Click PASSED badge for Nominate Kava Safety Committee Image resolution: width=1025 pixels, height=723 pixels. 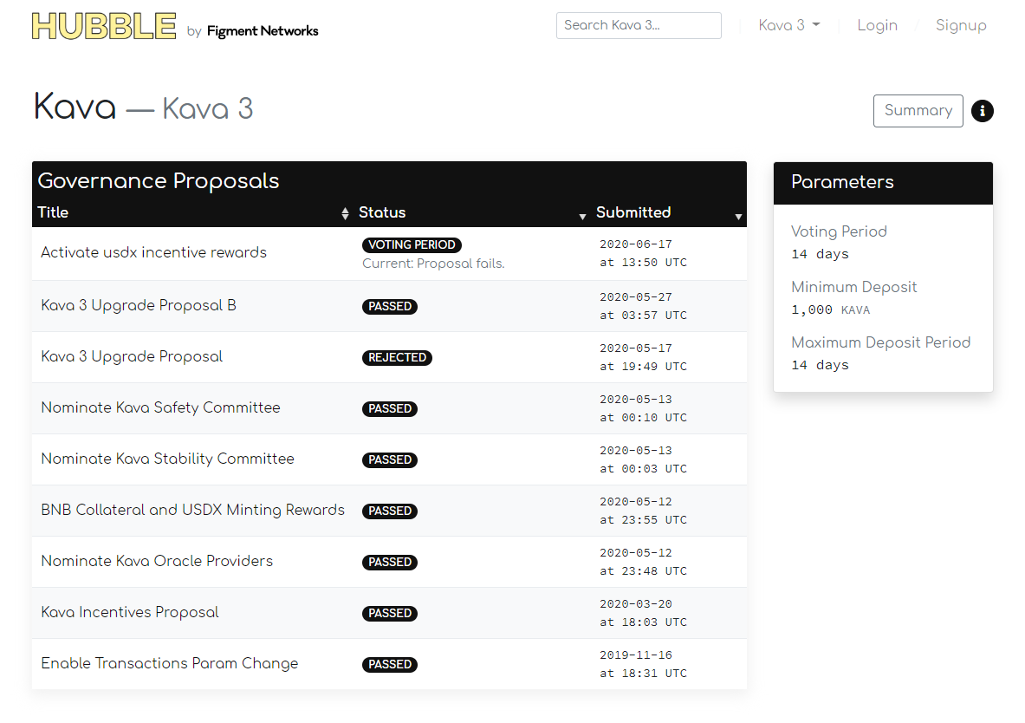(390, 408)
